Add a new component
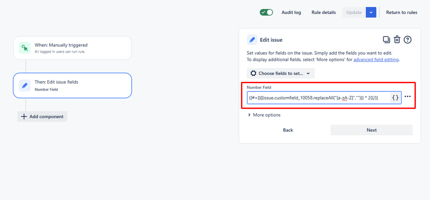 click(42, 116)
